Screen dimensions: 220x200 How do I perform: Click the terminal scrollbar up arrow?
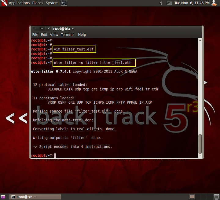point(200,40)
